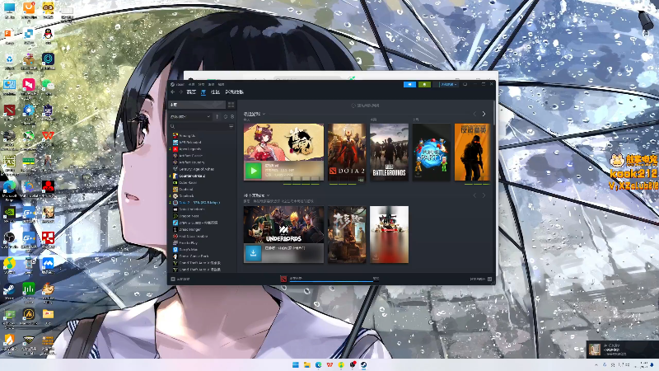
Task: Open the white and red game cover thumbnail
Action: coord(389,235)
